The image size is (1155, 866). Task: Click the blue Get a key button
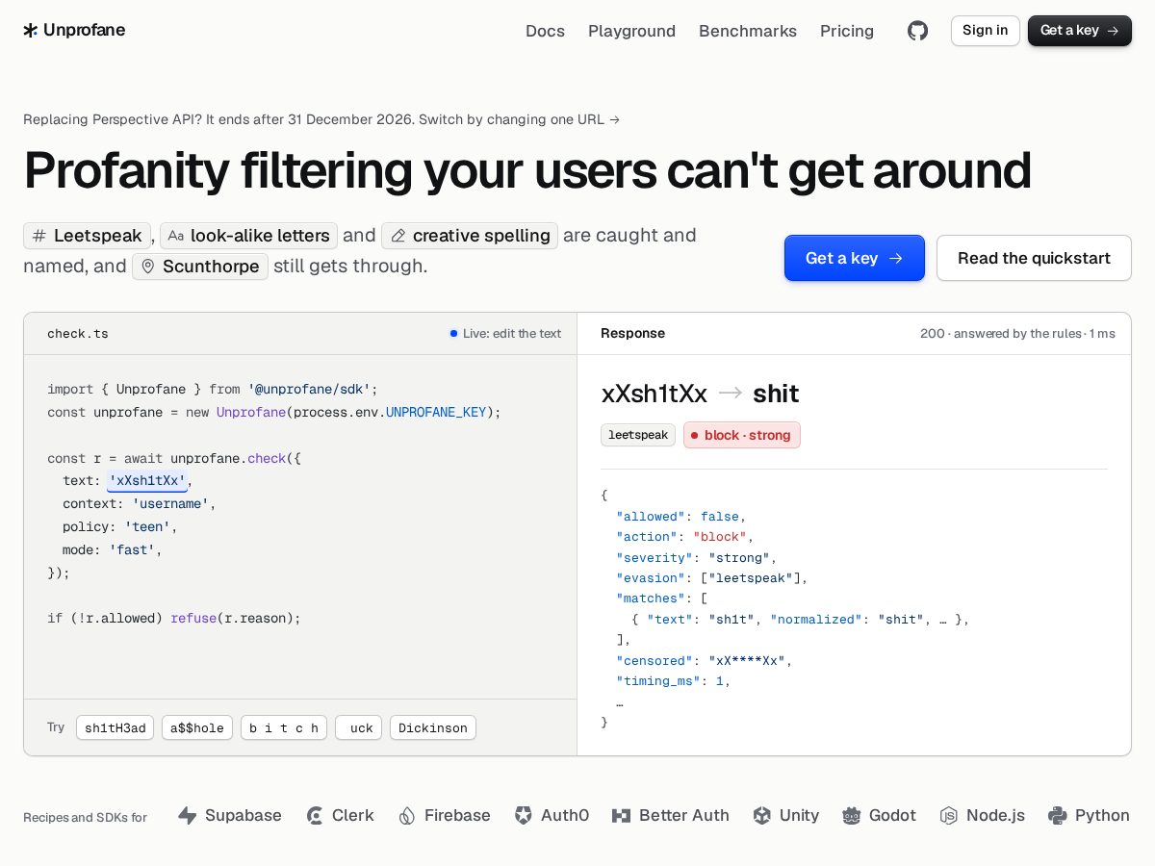point(855,258)
